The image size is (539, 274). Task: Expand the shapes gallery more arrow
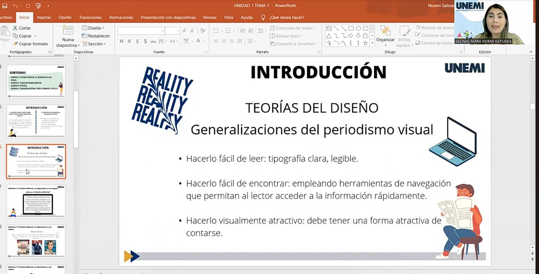373,43
